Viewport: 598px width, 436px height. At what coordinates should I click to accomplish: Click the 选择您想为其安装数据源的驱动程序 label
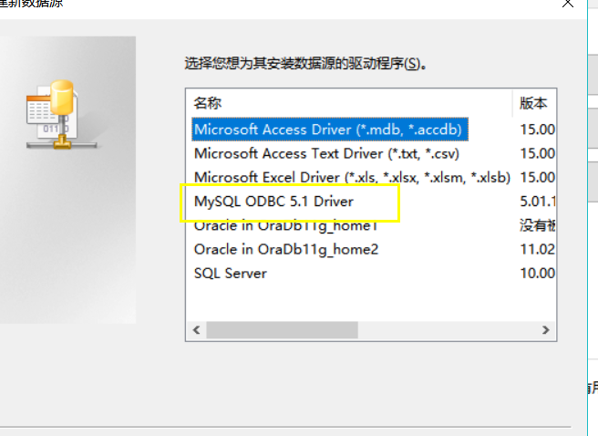pyautogui.click(x=305, y=64)
